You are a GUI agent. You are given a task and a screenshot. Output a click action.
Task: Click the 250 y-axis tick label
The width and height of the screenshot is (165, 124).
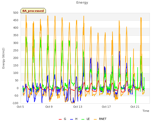(16, 51)
